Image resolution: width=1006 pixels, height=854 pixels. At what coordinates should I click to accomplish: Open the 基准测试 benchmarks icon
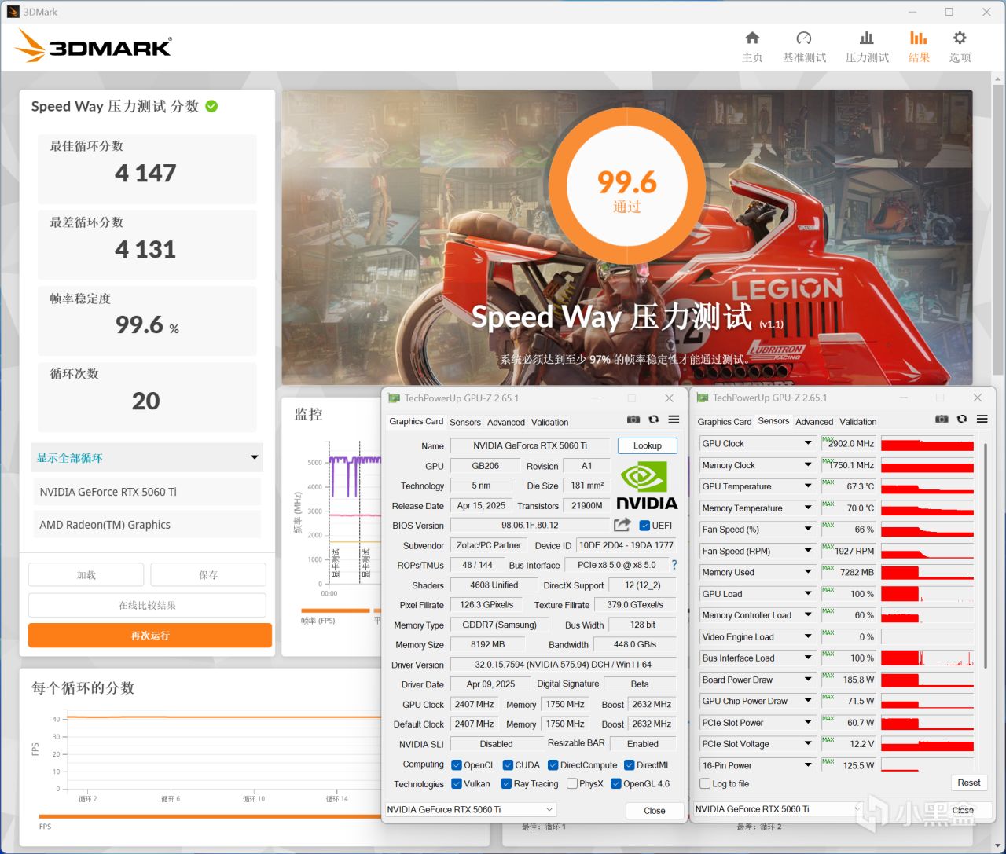pyautogui.click(x=803, y=38)
